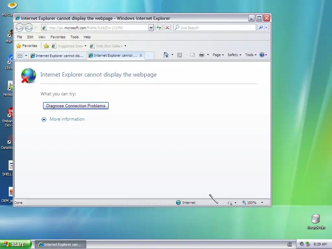Screen dimensions: 332x249
Task: Maximize the Internet Explorer window
Action: (259, 18)
